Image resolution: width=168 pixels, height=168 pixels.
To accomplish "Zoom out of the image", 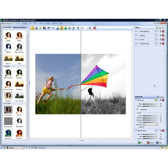I will [78, 28].
